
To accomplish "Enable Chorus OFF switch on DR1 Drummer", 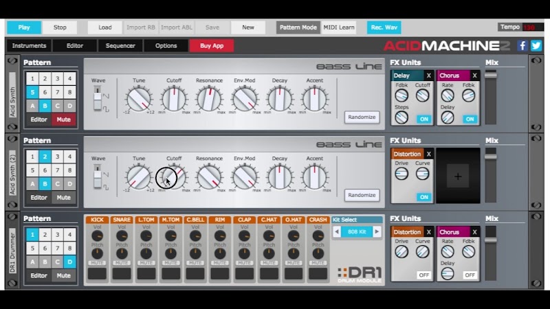I will tap(470, 275).
